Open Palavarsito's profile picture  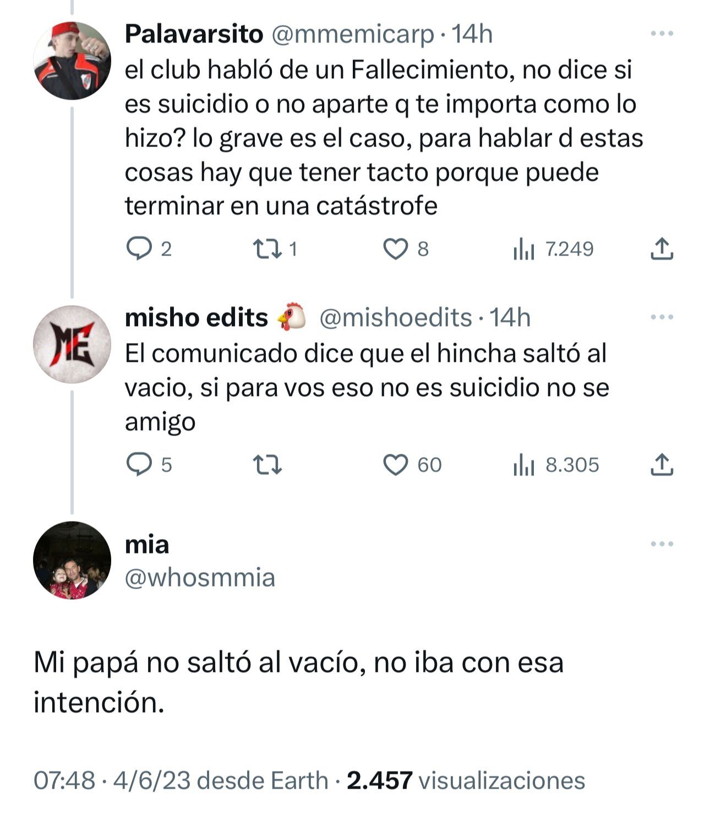coord(72,61)
